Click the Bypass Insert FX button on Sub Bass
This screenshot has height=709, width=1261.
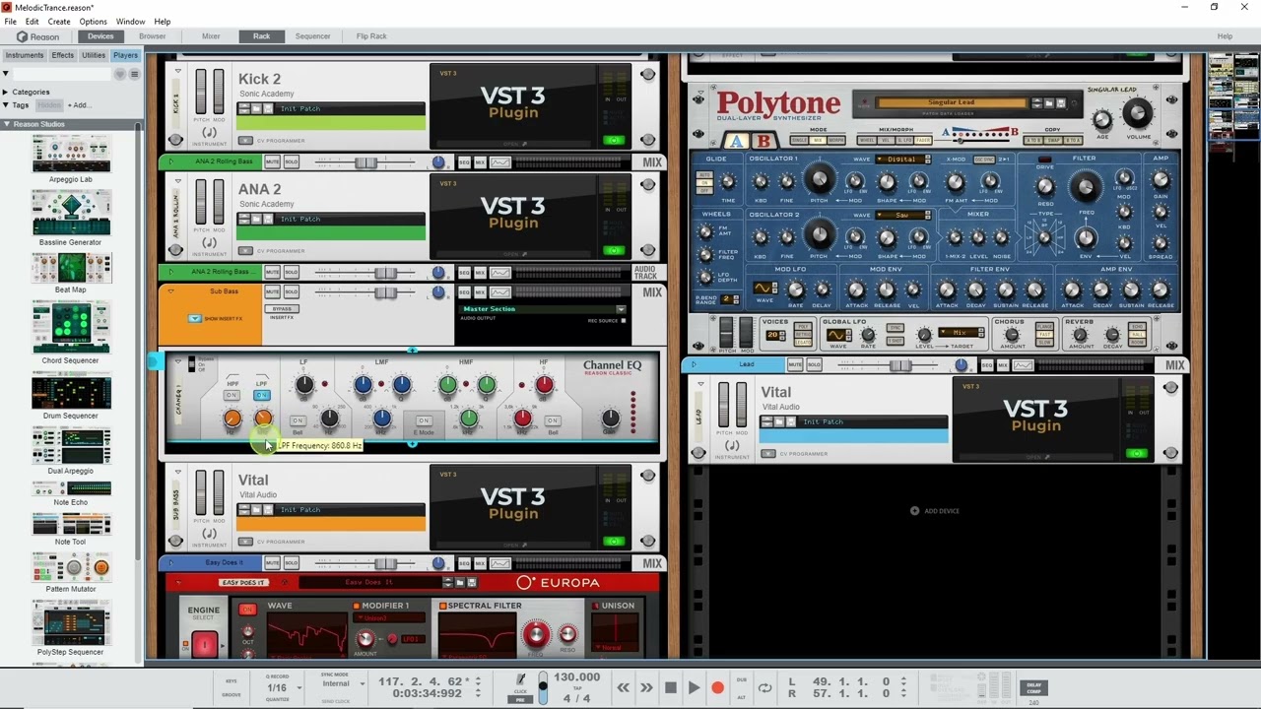point(282,308)
